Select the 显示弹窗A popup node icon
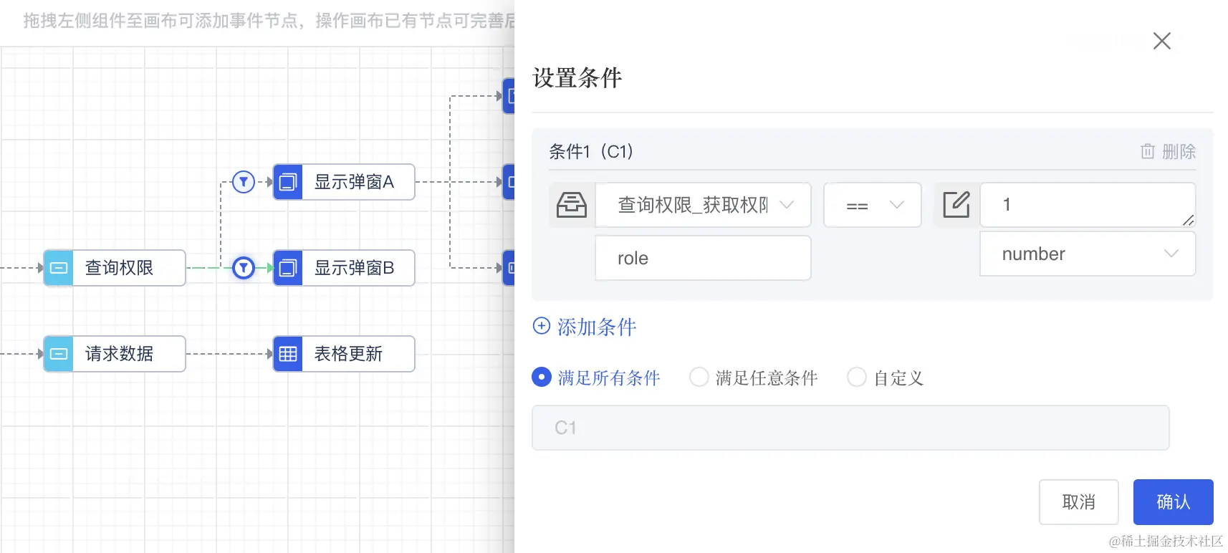 (x=288, y=182)
